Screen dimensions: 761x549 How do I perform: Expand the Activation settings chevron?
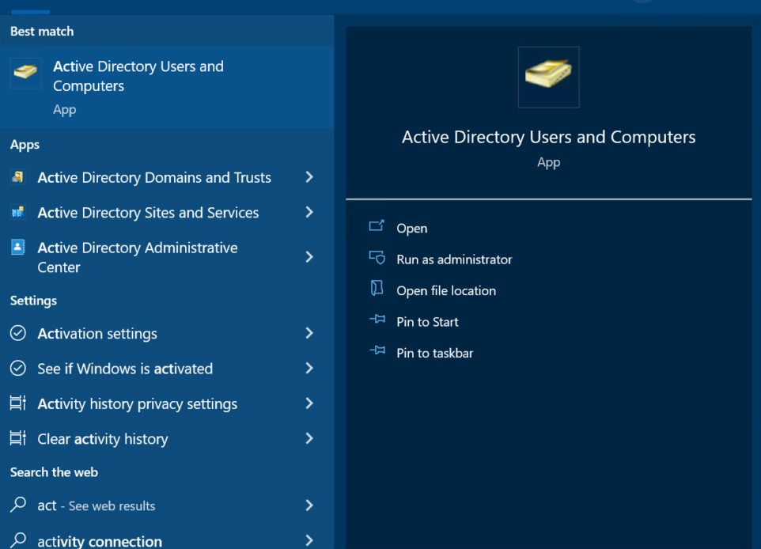click(309, 333)
